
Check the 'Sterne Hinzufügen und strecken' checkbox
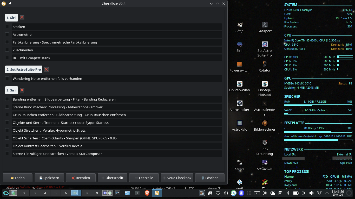7,153
